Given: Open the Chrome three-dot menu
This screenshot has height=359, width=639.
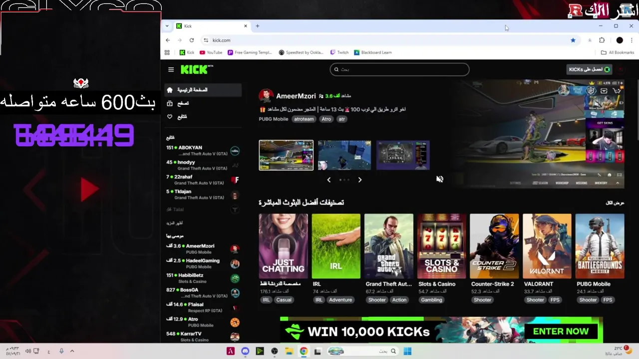Looking at the screenshot, I should point(632,40).
